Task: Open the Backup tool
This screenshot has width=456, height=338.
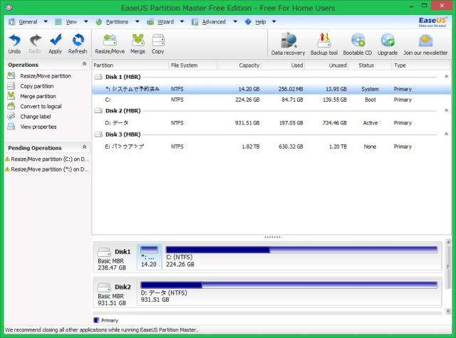Action: pos(324,40)
